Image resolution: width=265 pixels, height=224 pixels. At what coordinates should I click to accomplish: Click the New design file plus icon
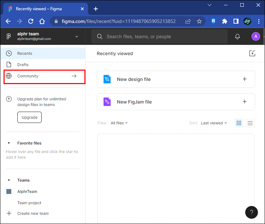[245, 79]
